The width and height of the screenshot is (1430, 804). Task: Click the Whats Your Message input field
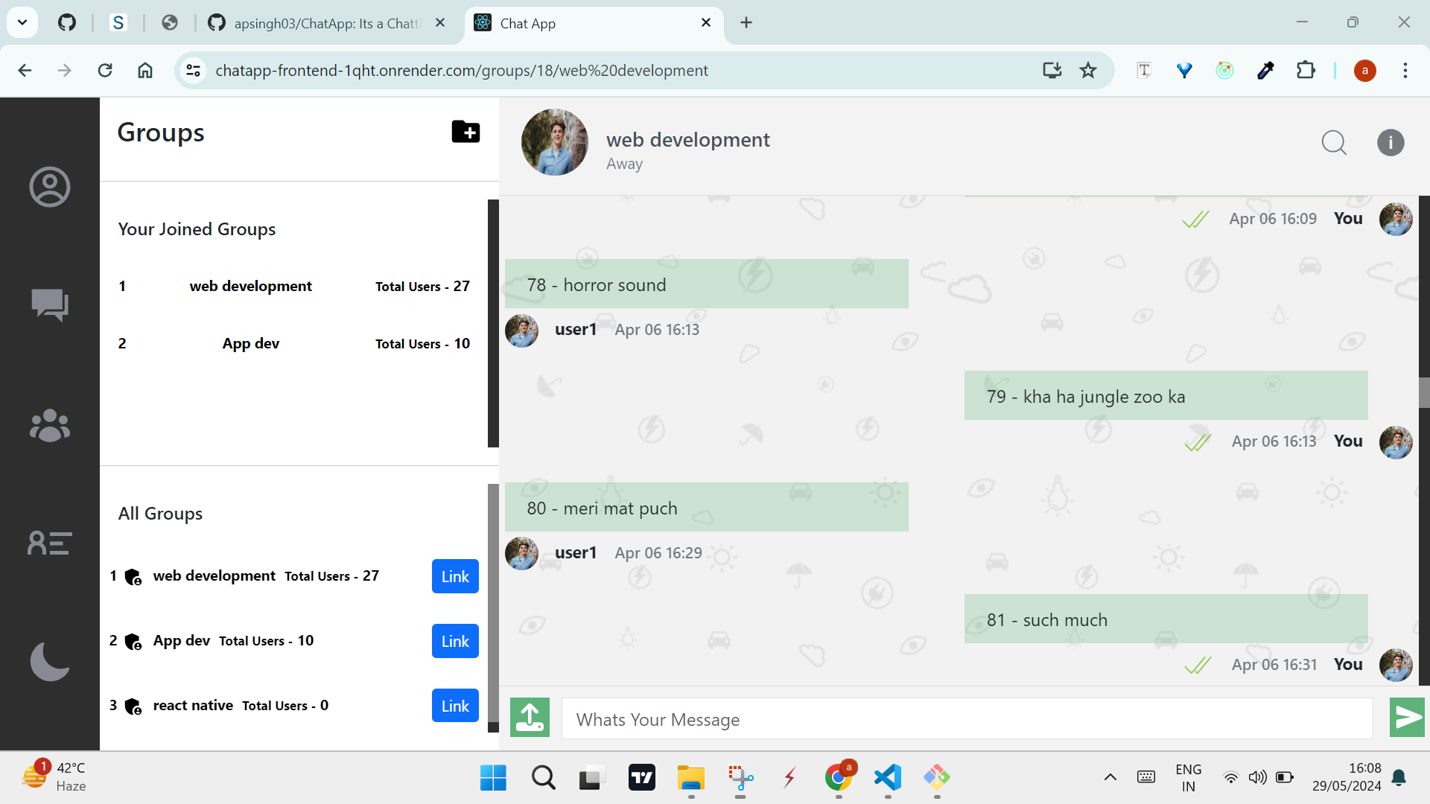click(x=967, y=719)
